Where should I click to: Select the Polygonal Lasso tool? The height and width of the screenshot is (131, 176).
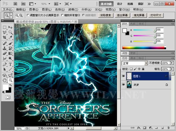[4, 32]
